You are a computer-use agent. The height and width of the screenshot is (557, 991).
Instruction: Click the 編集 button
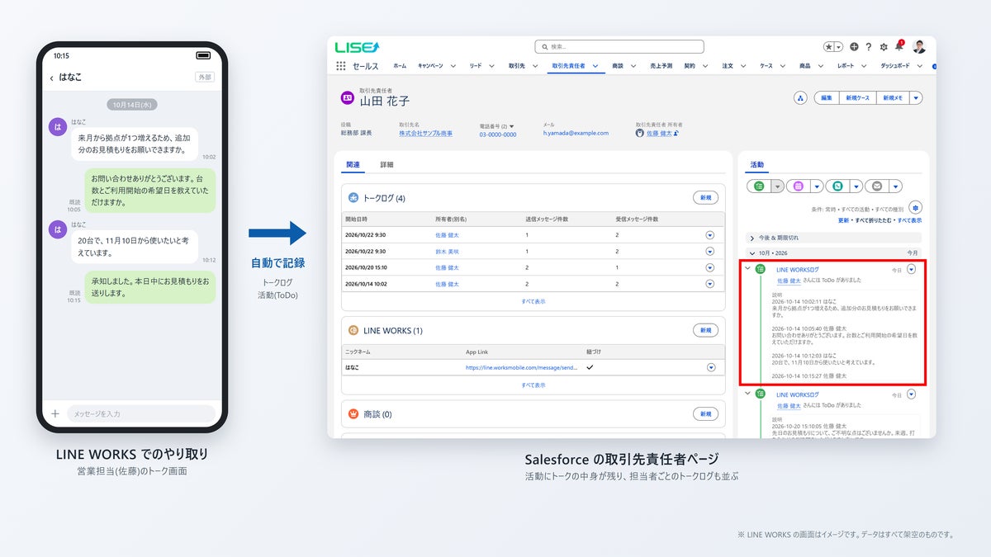(826, 97)
